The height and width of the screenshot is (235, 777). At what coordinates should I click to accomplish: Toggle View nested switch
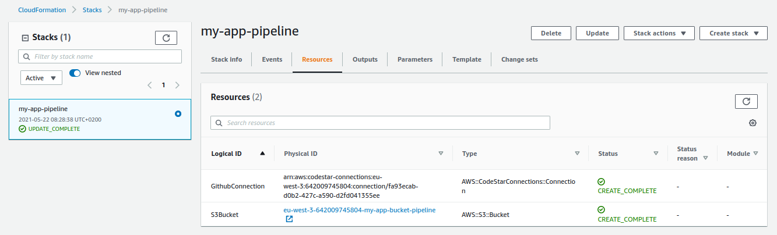click(x=75, y=73)
